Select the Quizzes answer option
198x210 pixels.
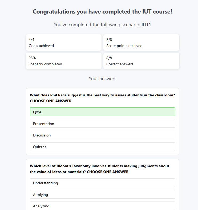click(102, 147)
